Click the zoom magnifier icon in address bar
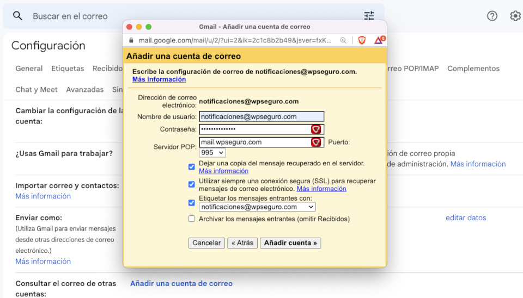Image resolution: width=523 pixels, height=298 pixels. (343, 40)
